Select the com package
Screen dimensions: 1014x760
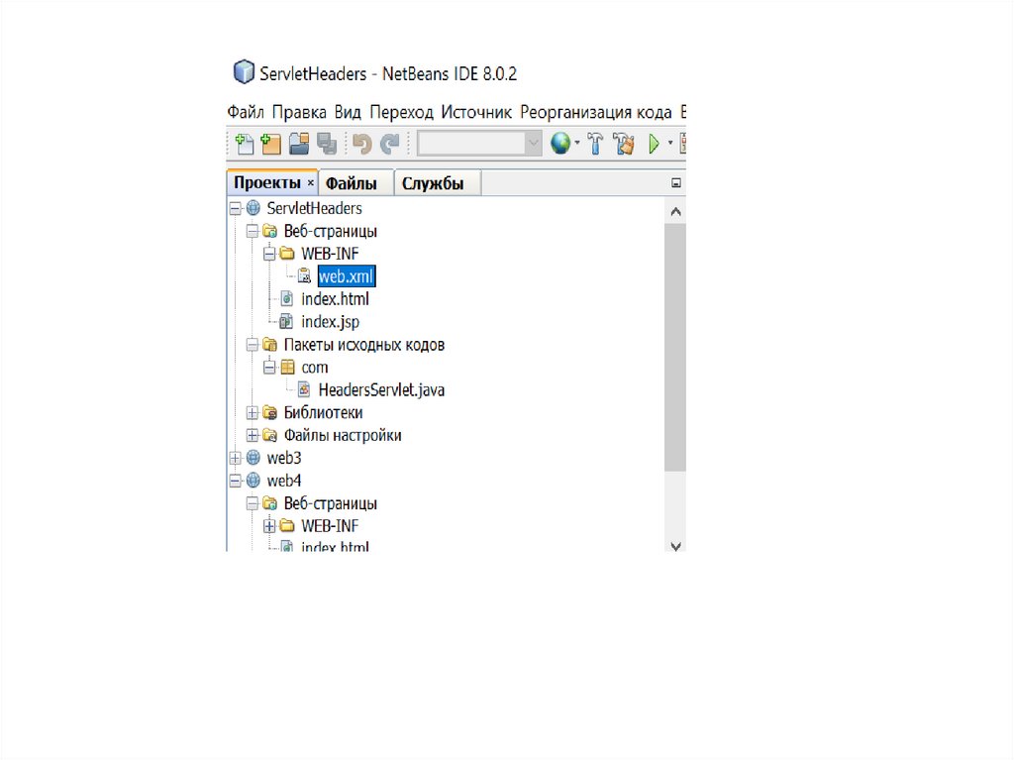(314, 368)
